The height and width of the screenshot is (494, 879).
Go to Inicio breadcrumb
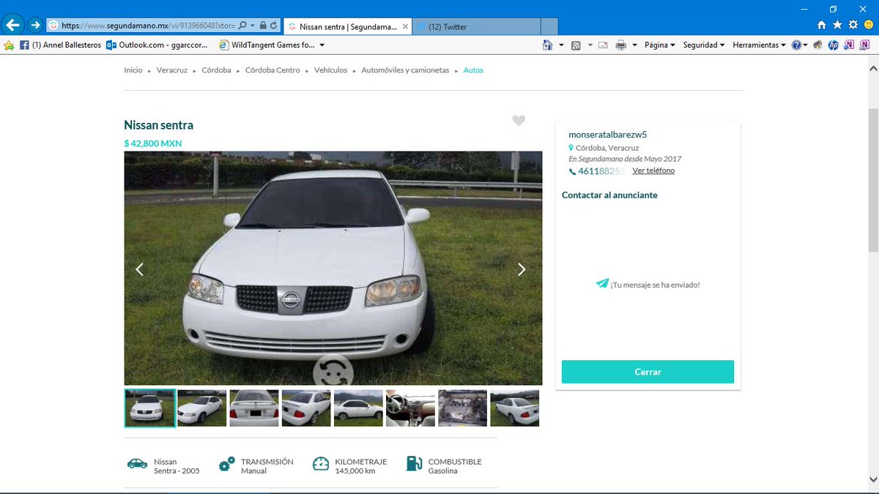point(133,70)
